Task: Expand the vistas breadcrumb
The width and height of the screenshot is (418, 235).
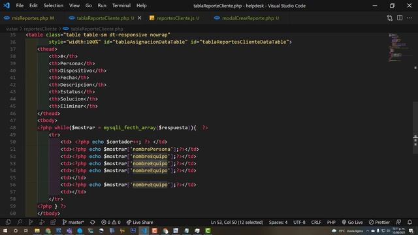Action: [12, 29]
